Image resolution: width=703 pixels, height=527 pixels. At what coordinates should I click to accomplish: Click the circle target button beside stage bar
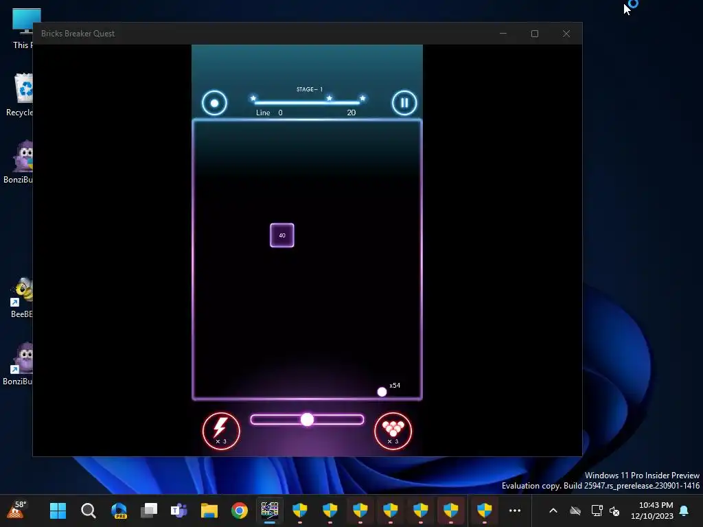[x=214, y=103]
